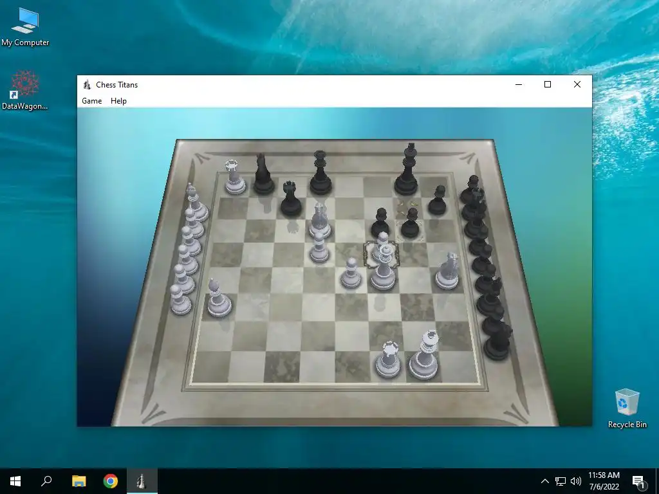Minimize the Chess Titans window
The height and width of the screenshot is (494, 659).
(519, 84)
